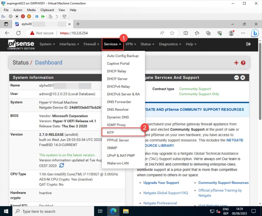Follow the Dashboard breadcrumb link
The width and height of the screenshot is (262, 216).
click(49, 63)
